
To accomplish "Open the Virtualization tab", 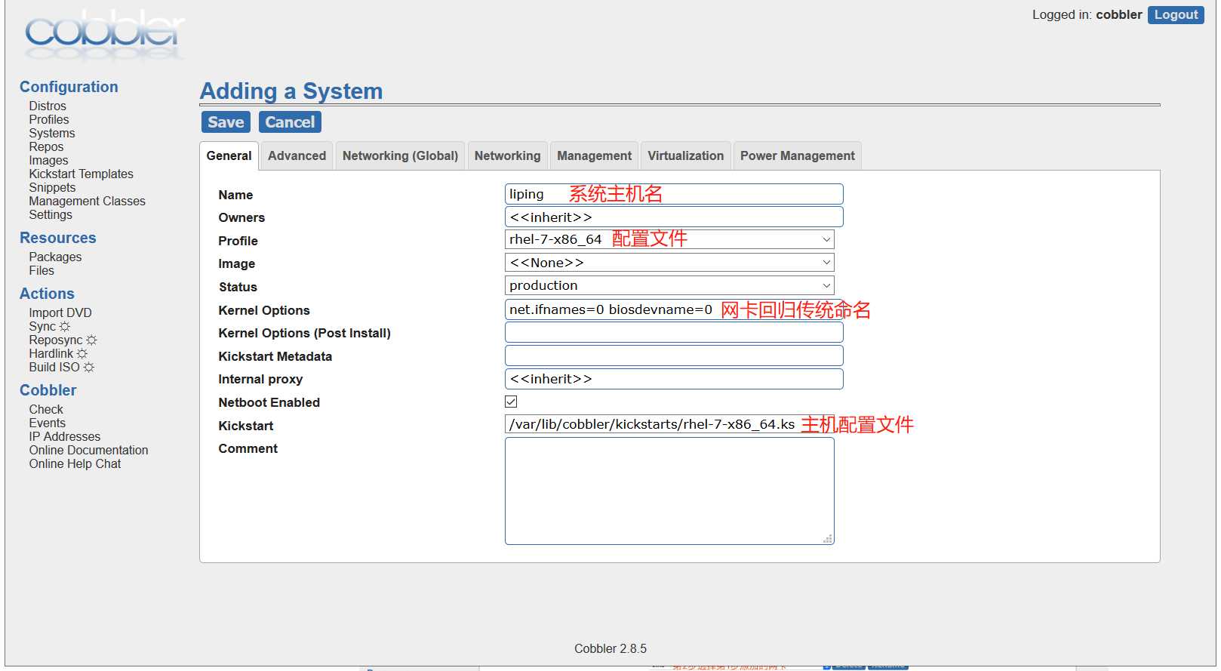I will pos(685,155).
